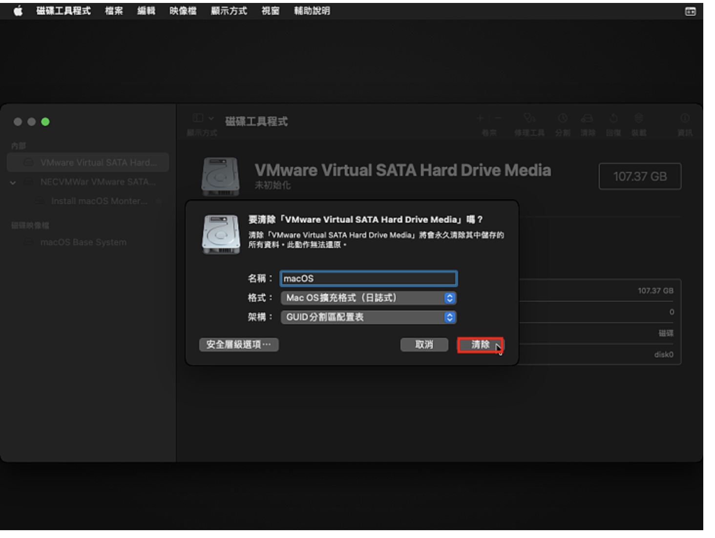
Task: Click the 取消 cancel button
Action: [424, 345]
